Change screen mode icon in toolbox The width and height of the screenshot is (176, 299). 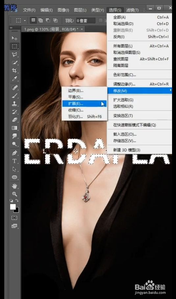coord(14,226)
